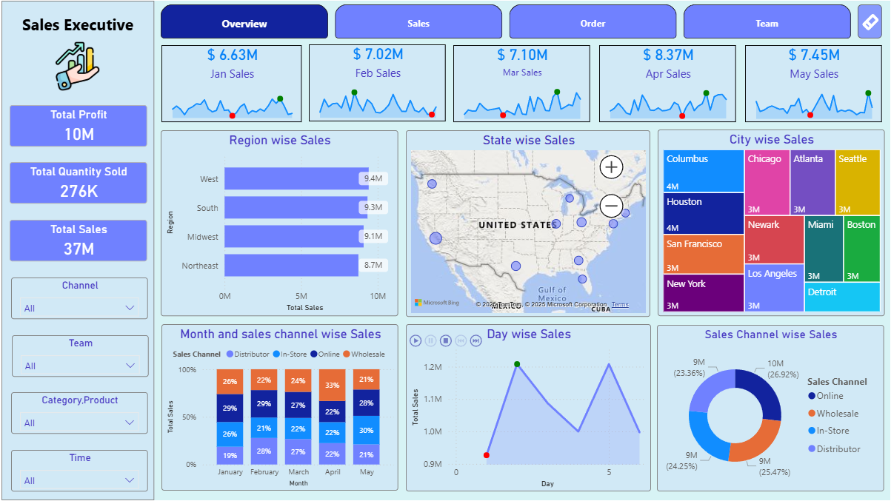Viewport: 891px width, 501px height.
Task: Open the Time filter dropdown
Action: click(x=79, y=480)
